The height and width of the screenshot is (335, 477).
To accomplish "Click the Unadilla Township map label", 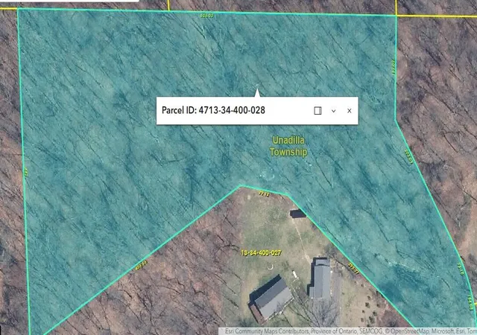I will pyautogui.click(x=288, y=146).
